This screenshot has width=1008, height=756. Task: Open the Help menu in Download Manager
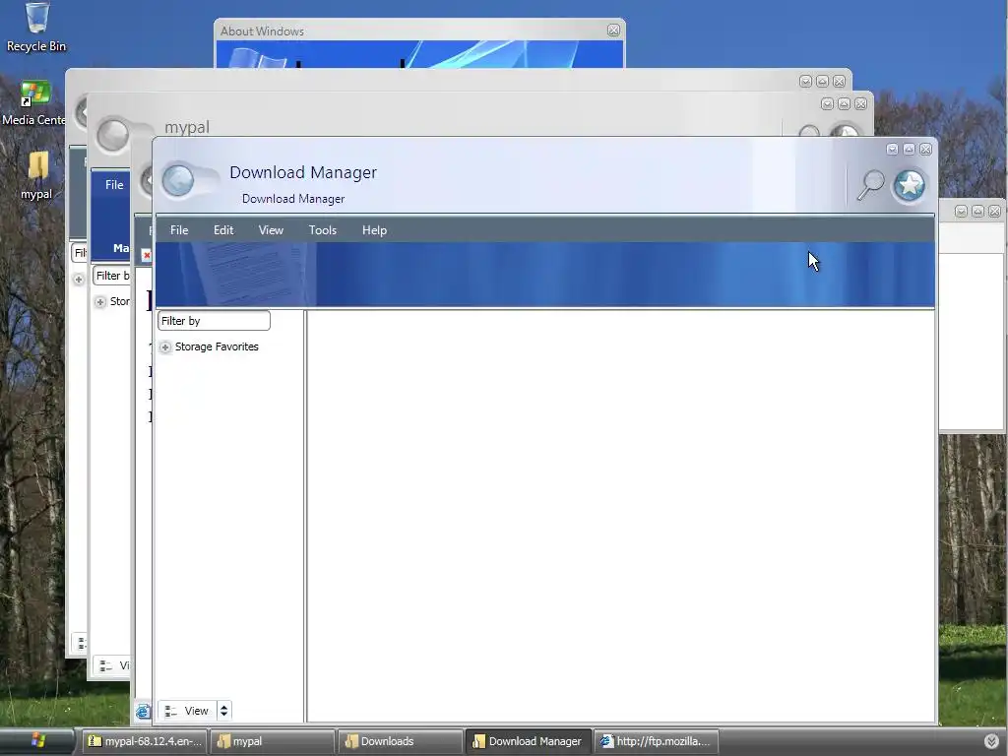click(374, 230)
